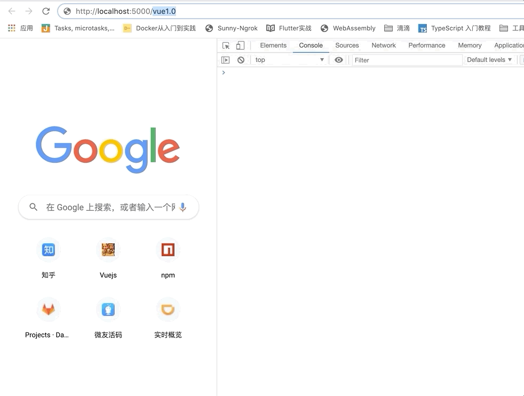Viewport: 524px width, 396px height.
Task: Open the Projects · Da... GitLab shortcut
Action: pos(47,318)
